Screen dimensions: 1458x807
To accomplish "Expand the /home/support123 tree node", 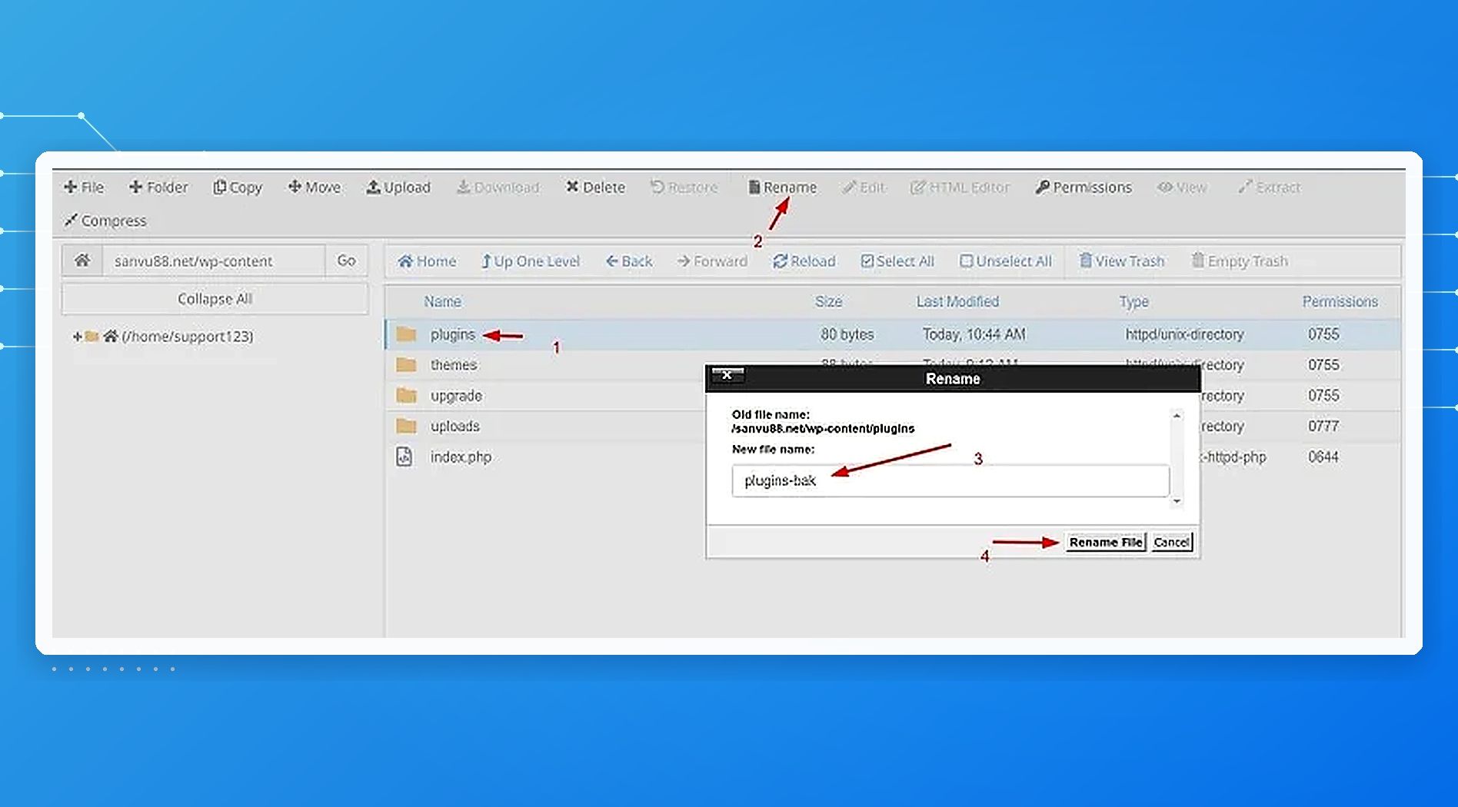I will tap(77, 336).
